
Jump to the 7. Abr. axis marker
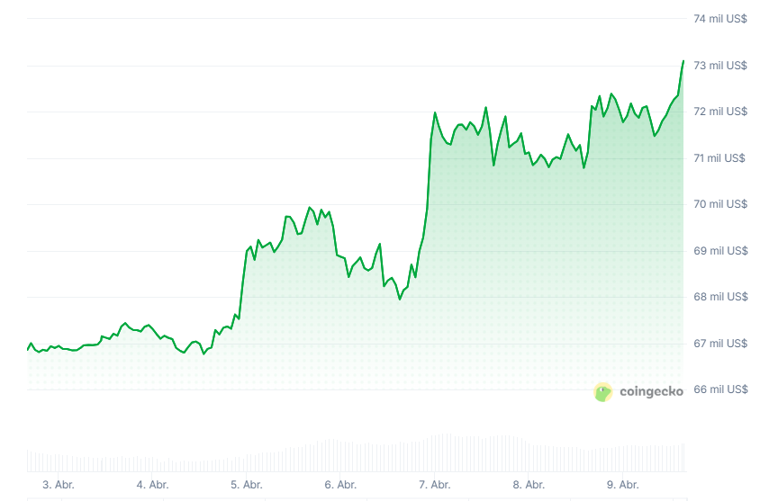tap(435, 485)
